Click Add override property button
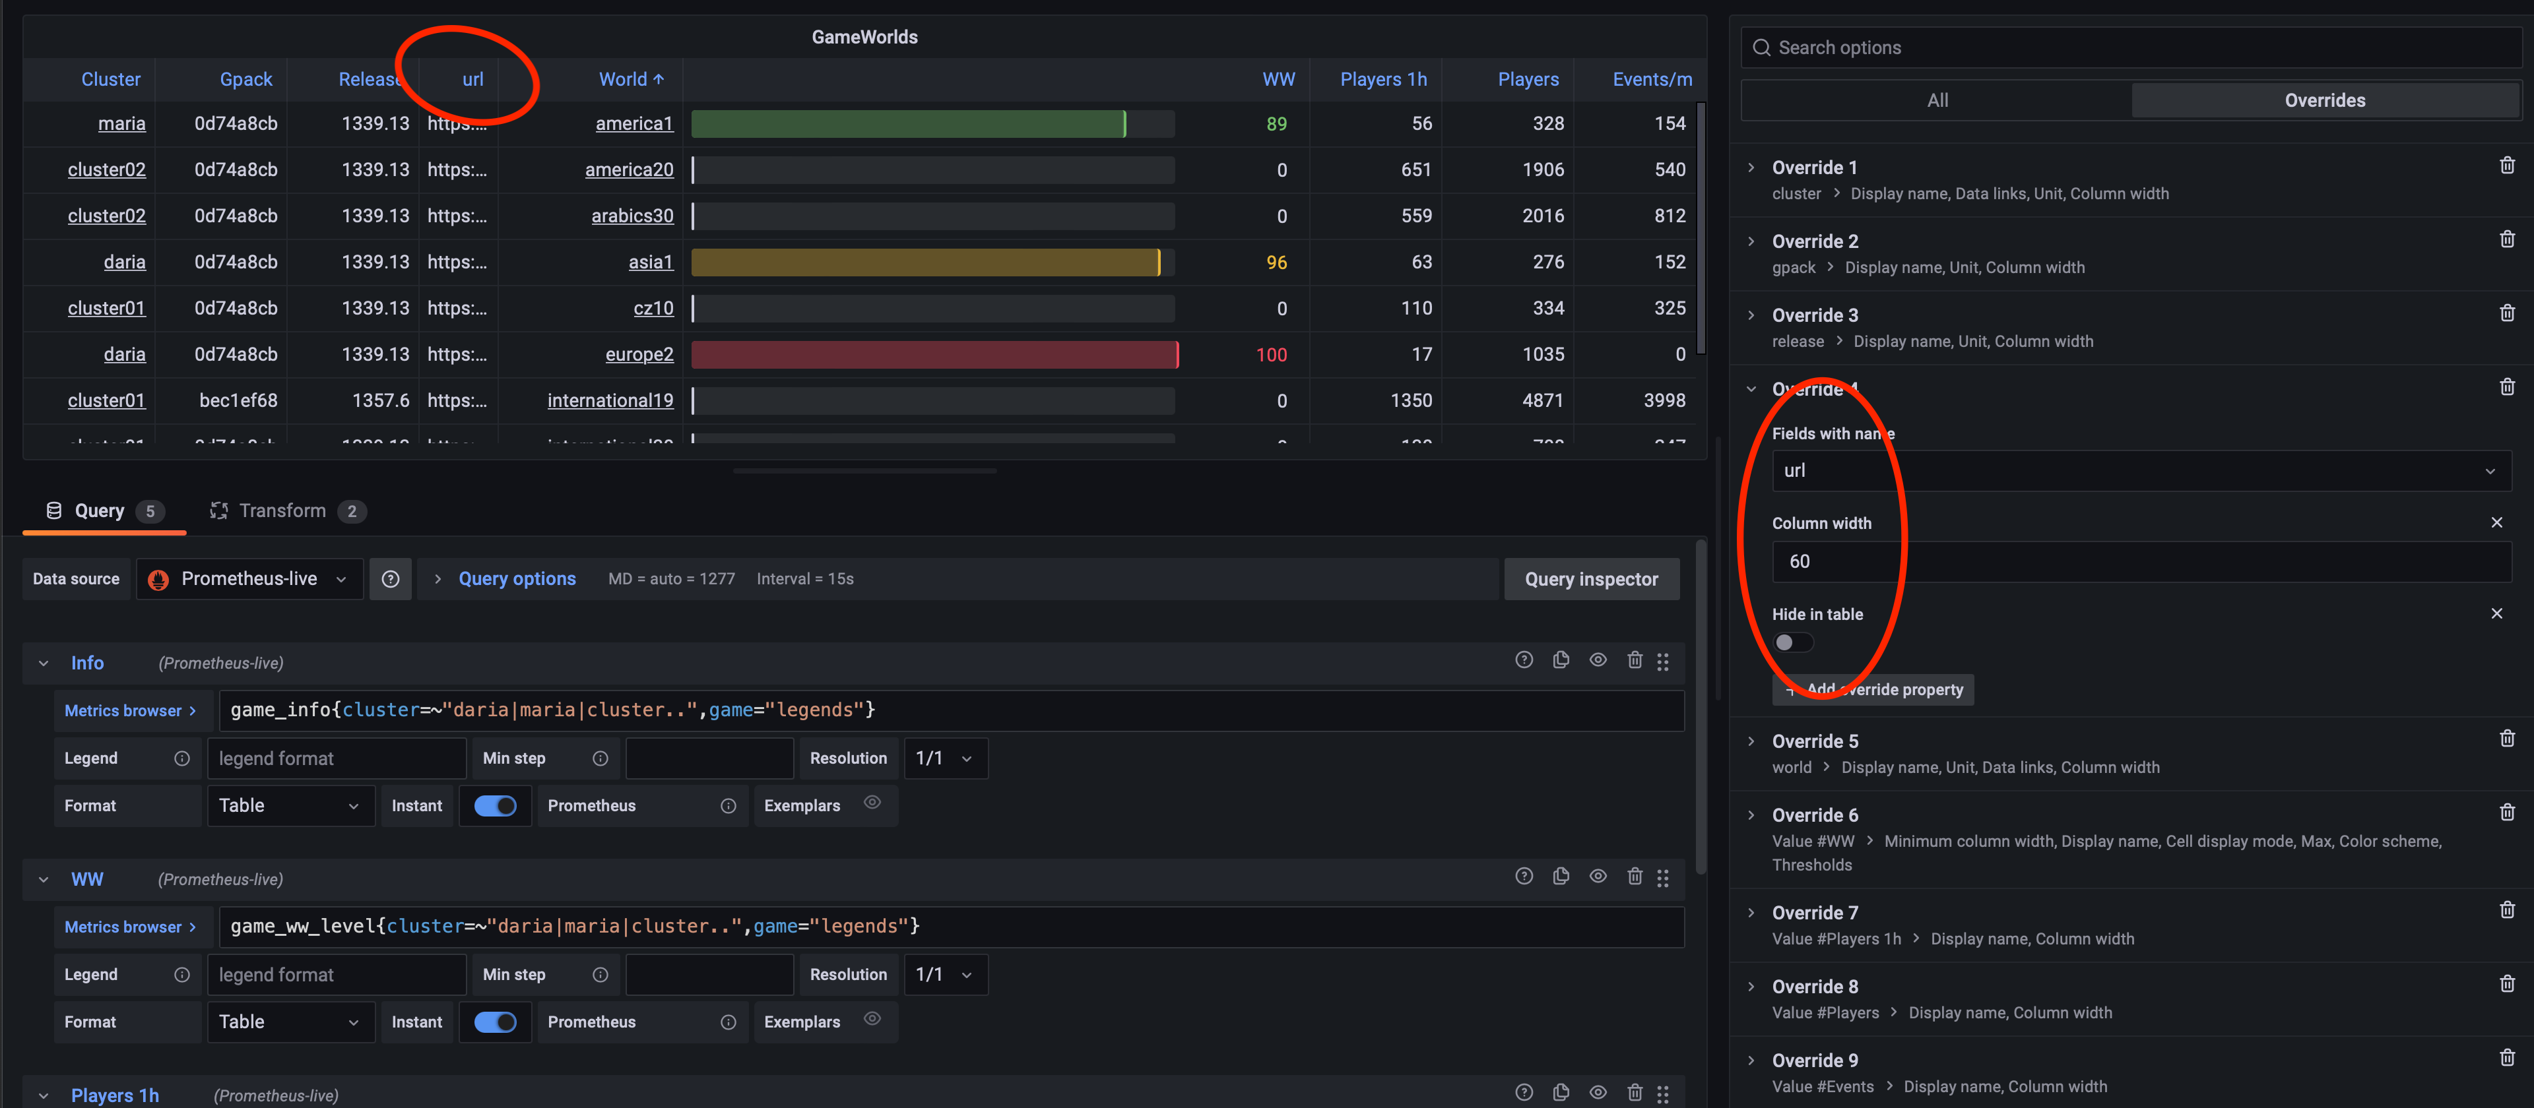Viewport: 2534px width, 1108px height. tap(1872, 689)
